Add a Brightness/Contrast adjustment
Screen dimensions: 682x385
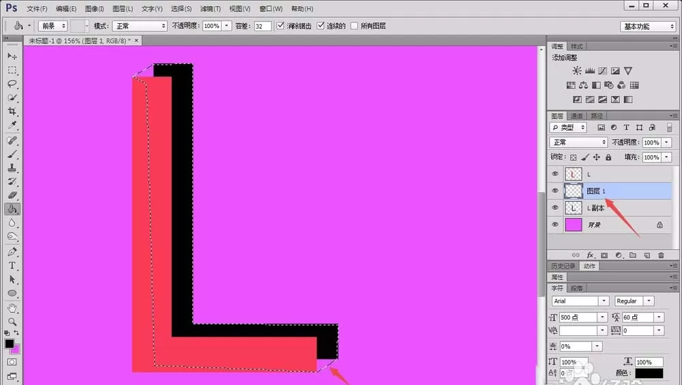coord(577,71)
